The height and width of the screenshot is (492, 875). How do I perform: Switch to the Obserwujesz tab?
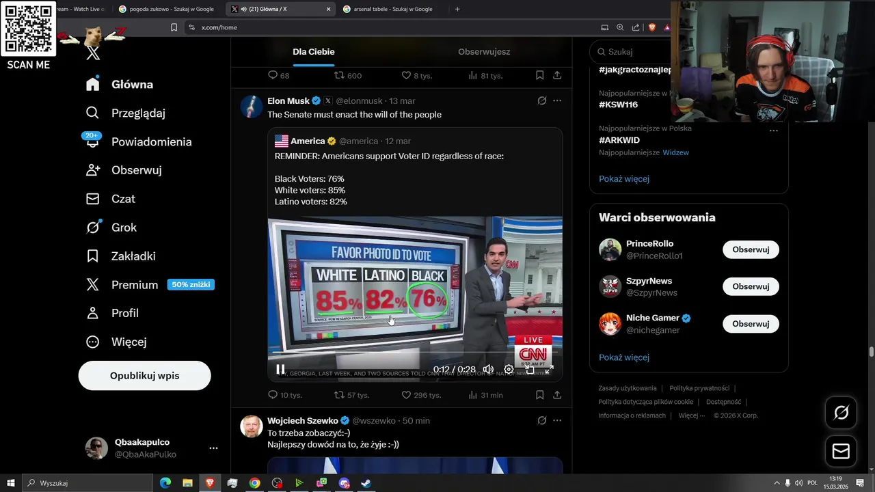pyautogui.click(x=484, y=52)
